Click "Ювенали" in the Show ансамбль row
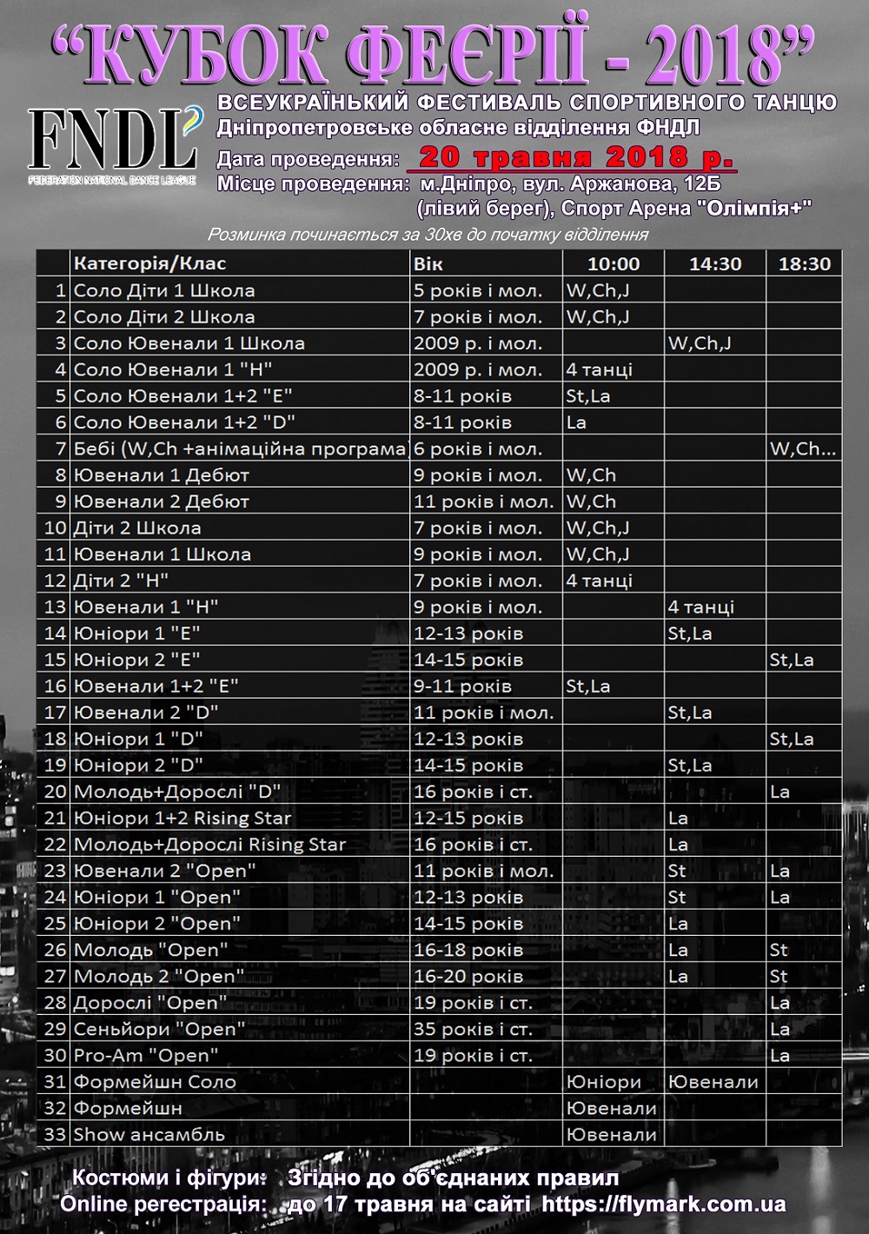The height and width of the screenshot is (1234, 869). pos(611,1134)
